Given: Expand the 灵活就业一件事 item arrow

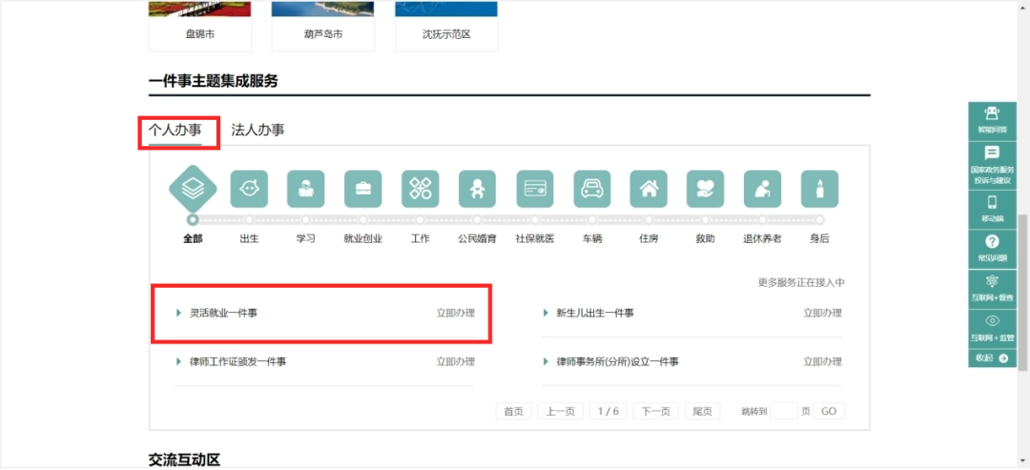Looking at the screenshot, I should [178, 313].
